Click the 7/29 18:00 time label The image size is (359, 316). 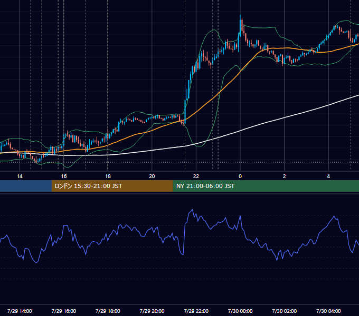[108, 311]
